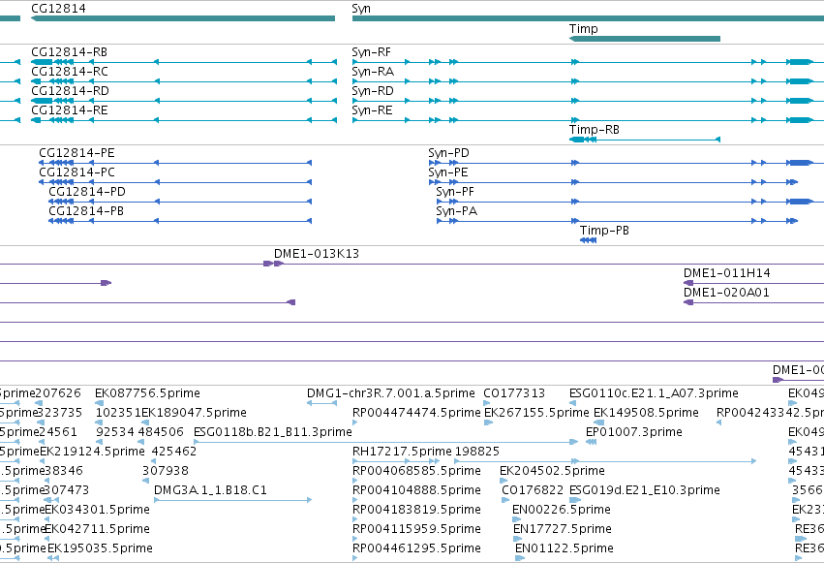Click protein label Syn-PD
This screenshot has width=824, height=563.
coord(448,153)
